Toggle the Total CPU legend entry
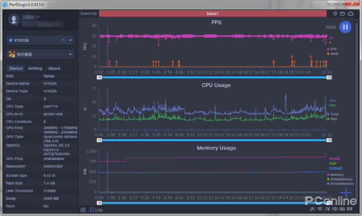Image resolution: width=362 pixels, height=216 pixels. point(333,114)
